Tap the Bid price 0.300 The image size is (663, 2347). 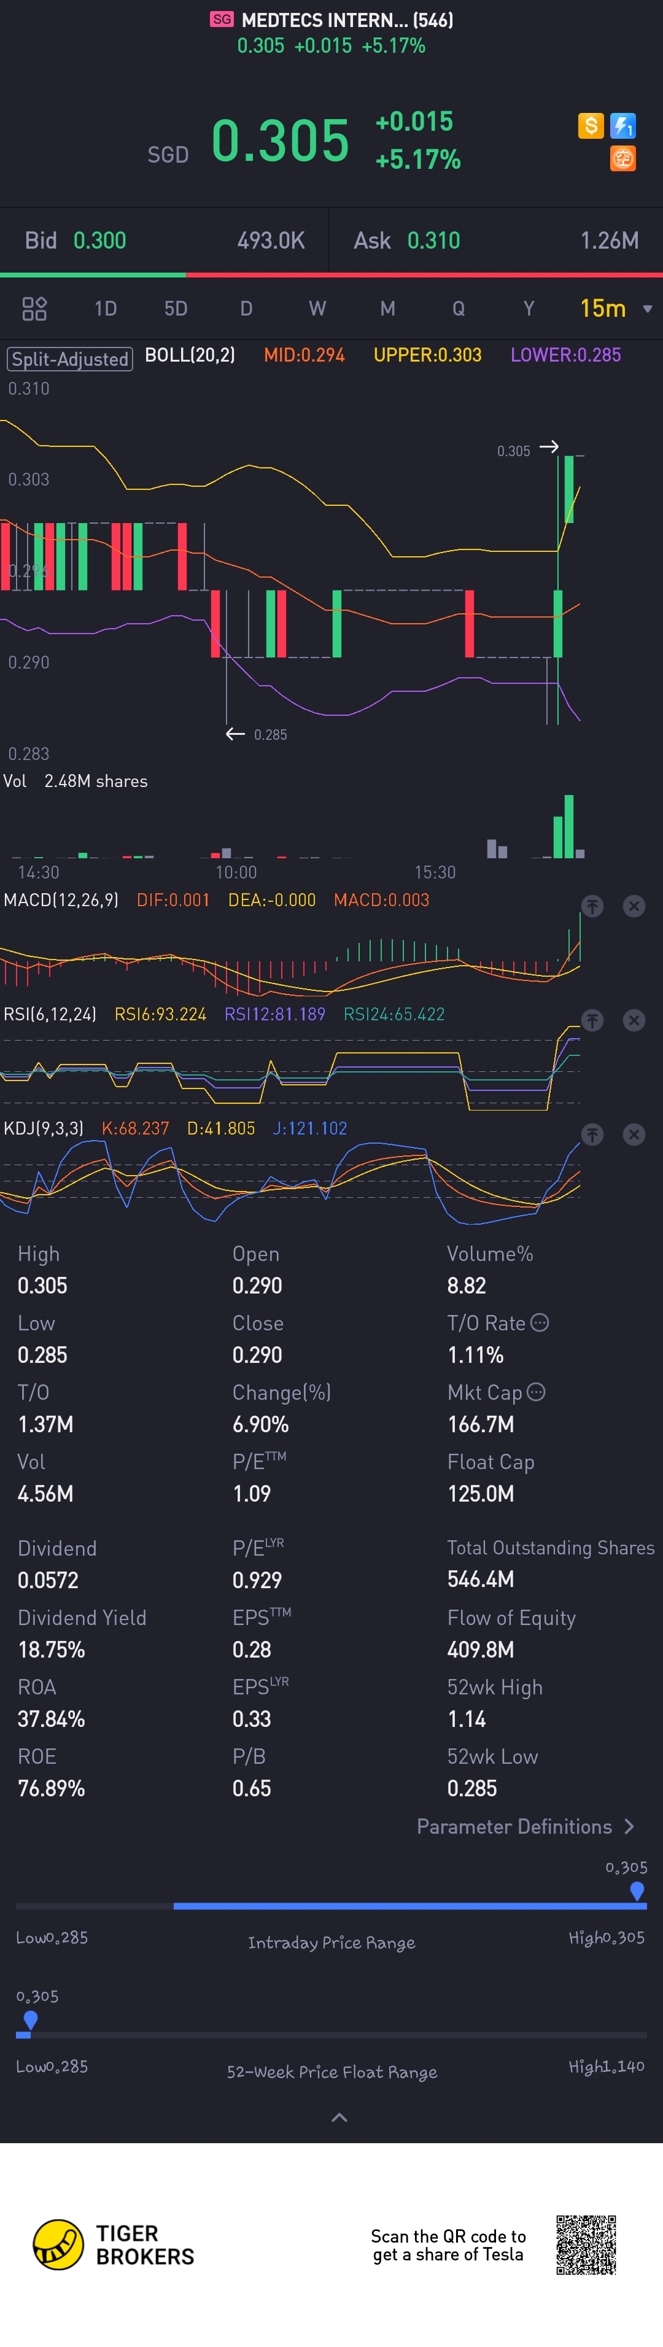99,241
